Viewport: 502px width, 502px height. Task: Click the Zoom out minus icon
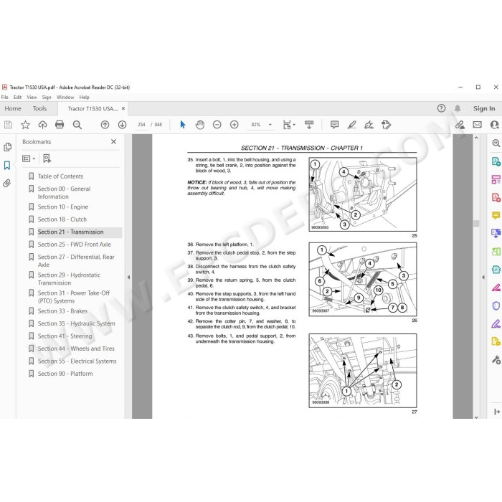point(217,125)
